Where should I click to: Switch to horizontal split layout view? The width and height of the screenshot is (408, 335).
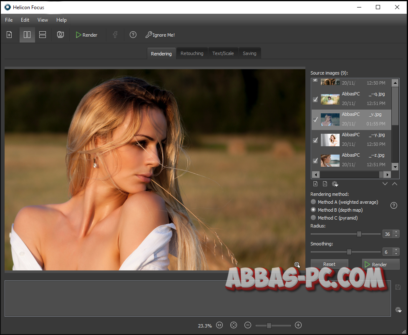[43, 35]
